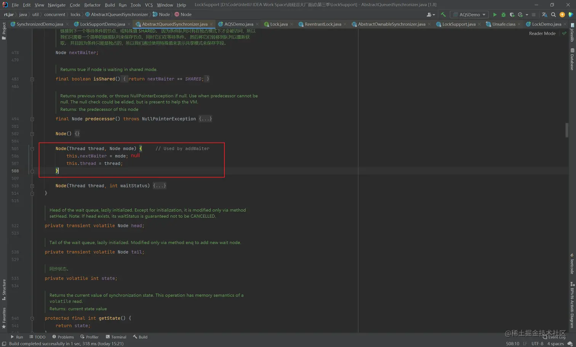
Task: Open the user account avatar menu
Action: click(430, 14)
